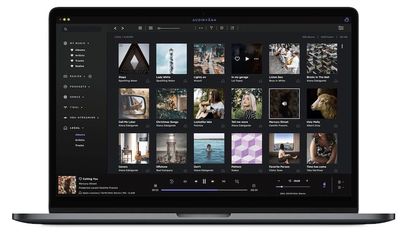Expand the Tidal section
The image size is (407, 238).
(82, 107)
